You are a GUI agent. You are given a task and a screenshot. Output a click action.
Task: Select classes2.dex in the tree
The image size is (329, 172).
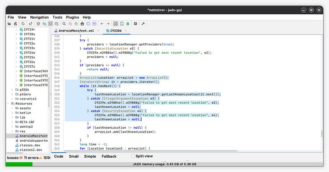(x=31, y=150)
